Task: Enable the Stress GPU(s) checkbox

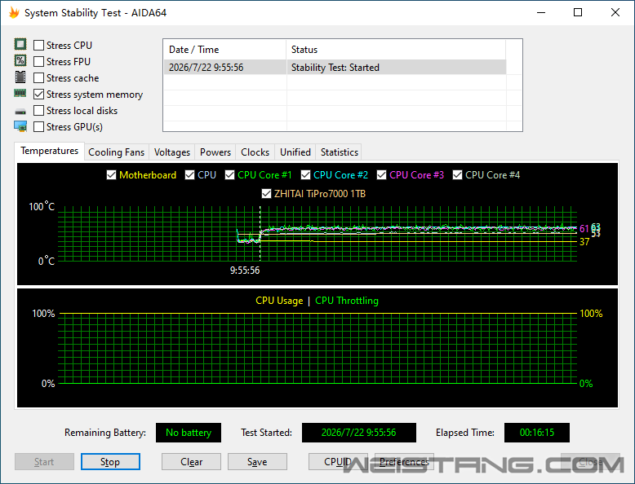Action: 39,127
